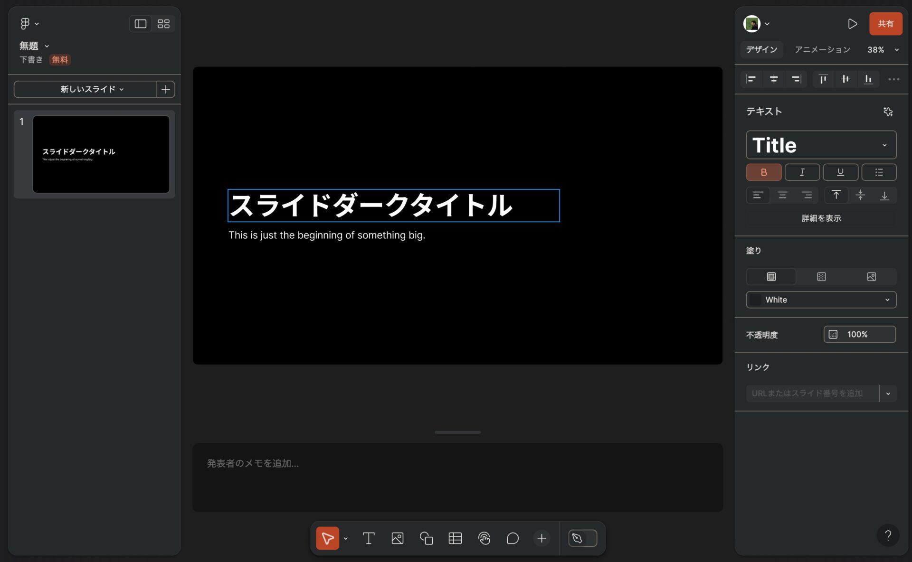Image resolution: width=912 pixels, height=562 pixels.
Task: Toggle underline formatting on title
Action: coord(840,172)
